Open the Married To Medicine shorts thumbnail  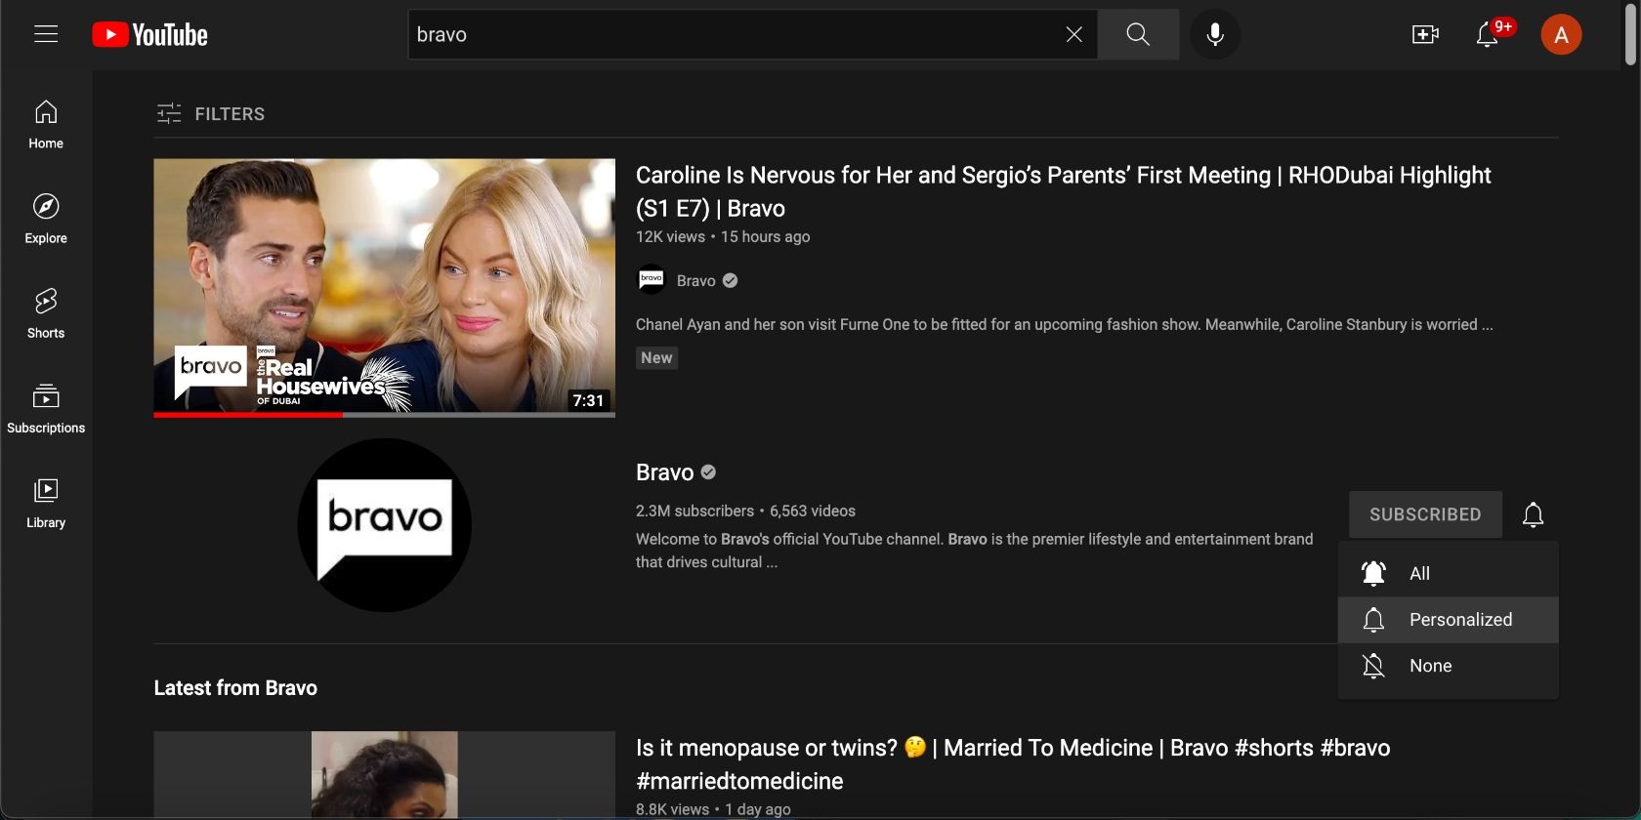384,775
